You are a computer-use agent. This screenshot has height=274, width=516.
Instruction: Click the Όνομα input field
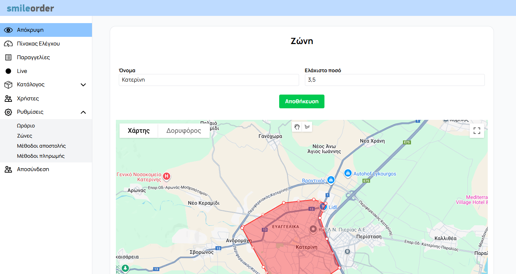point(209,80)
